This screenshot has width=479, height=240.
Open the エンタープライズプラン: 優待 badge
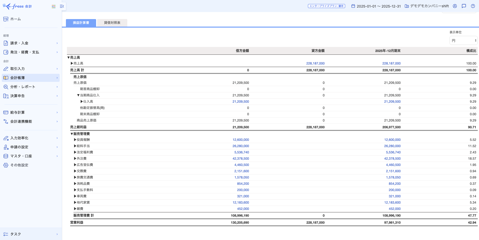point(326,6)
